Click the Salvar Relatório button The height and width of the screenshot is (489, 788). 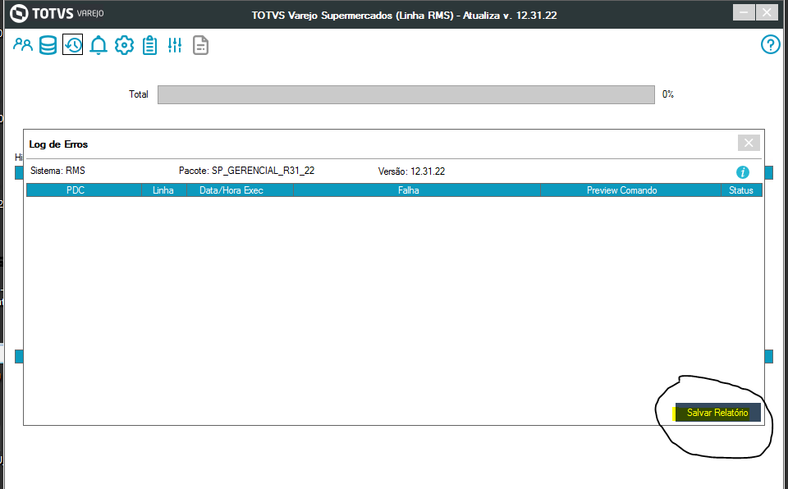pyautogui.click(x=717, y=413)
